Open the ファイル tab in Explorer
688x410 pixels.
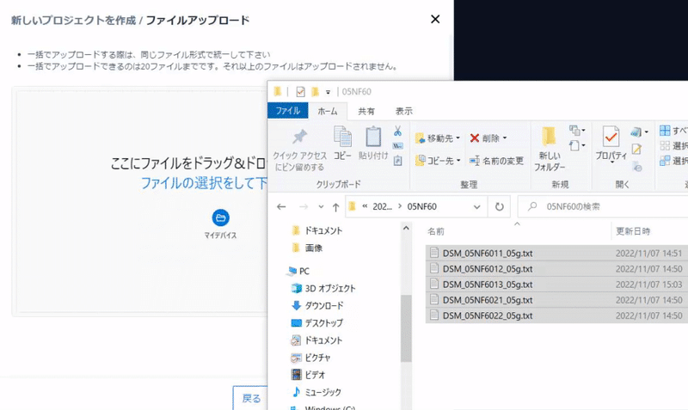288,111
